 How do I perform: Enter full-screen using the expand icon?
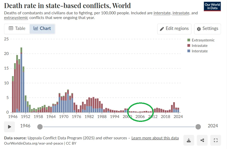pyautogui.click(x=215, y=140)
